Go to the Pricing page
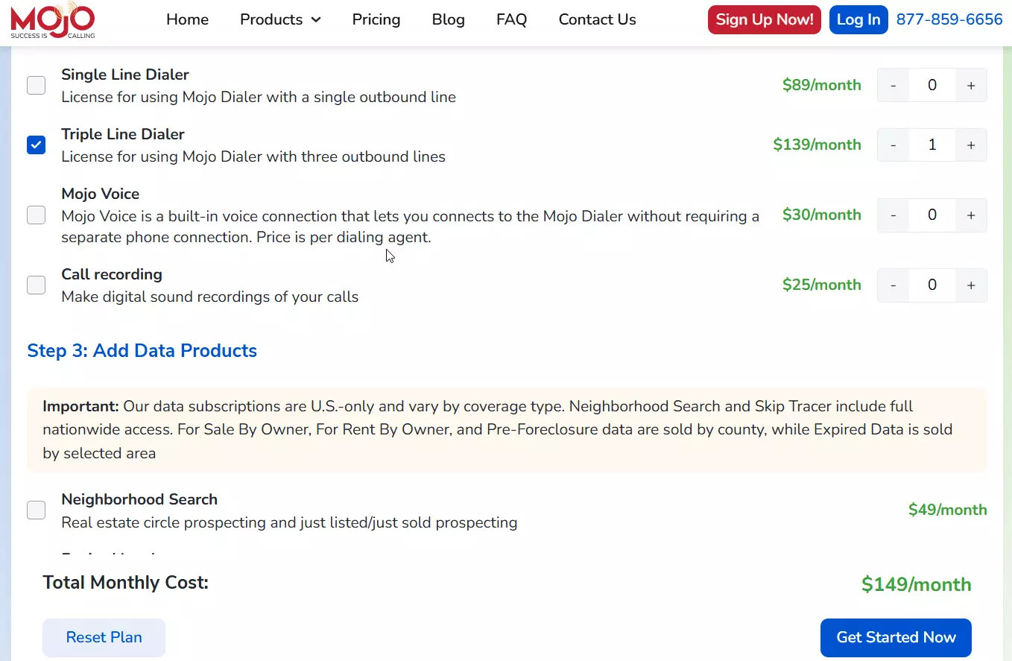This screenshot has width=1012, height=661. [376, 19]
